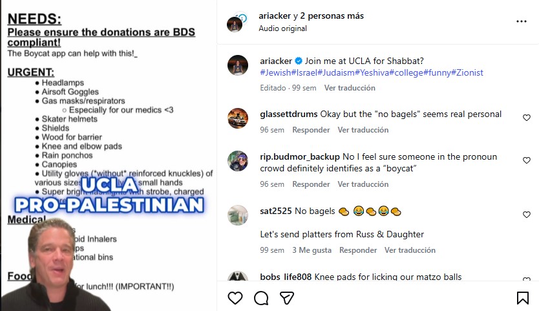
Task: Like the post with heart icon
Action: pos(235,298)
